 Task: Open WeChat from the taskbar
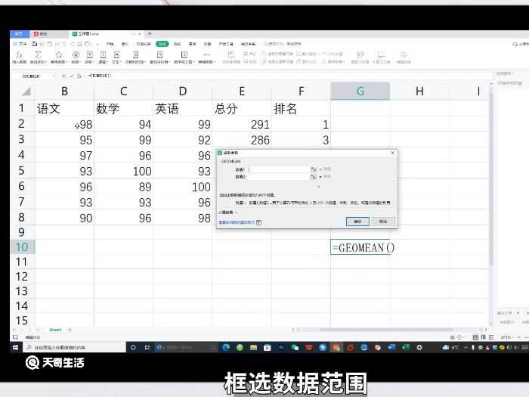pos(295,347)
